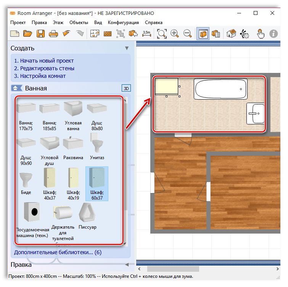Viewport: 288px width, 287px height.
Task: Open the Конфигурация menu
Action: [123, 23]
